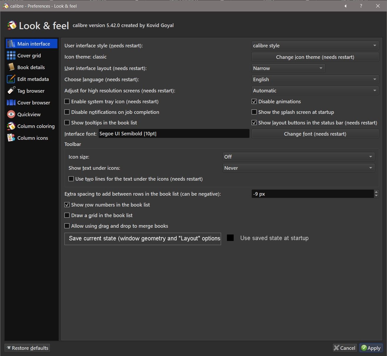
Task: Open the Choose language dropdown
Action: tap(315, 79)
